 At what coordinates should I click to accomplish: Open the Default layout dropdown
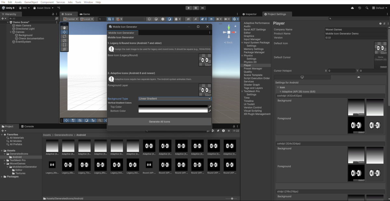[x=380, y=8]
